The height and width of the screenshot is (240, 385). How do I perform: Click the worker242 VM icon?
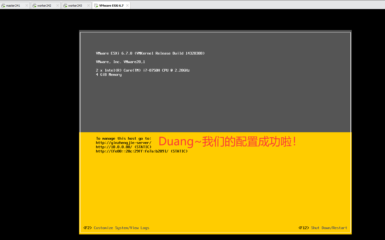(34, 6)
